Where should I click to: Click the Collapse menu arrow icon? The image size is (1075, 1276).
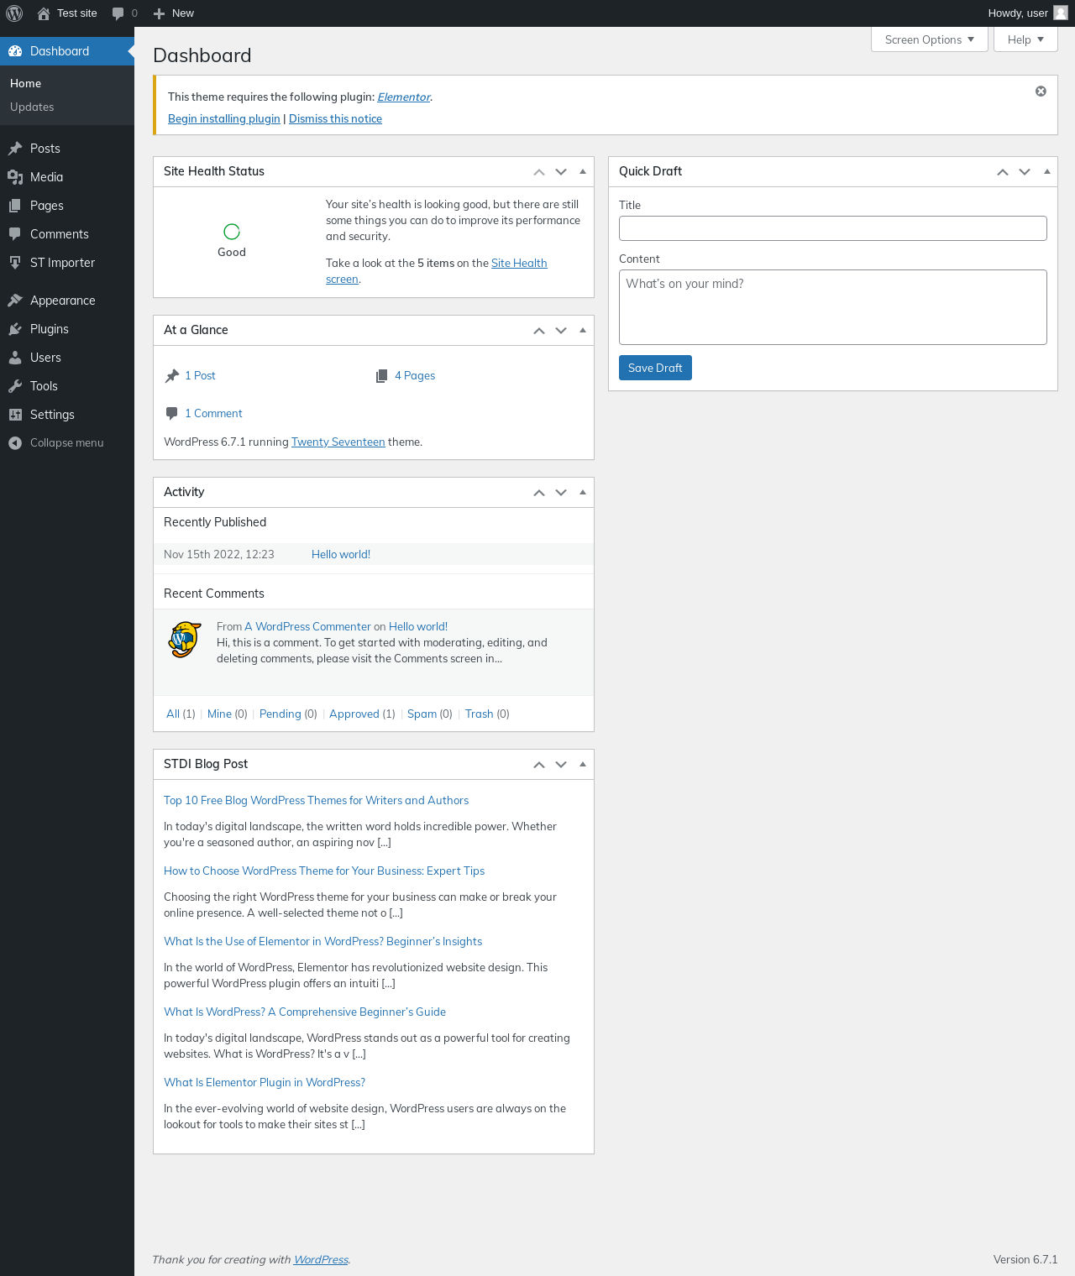click(x=15, y=443)
